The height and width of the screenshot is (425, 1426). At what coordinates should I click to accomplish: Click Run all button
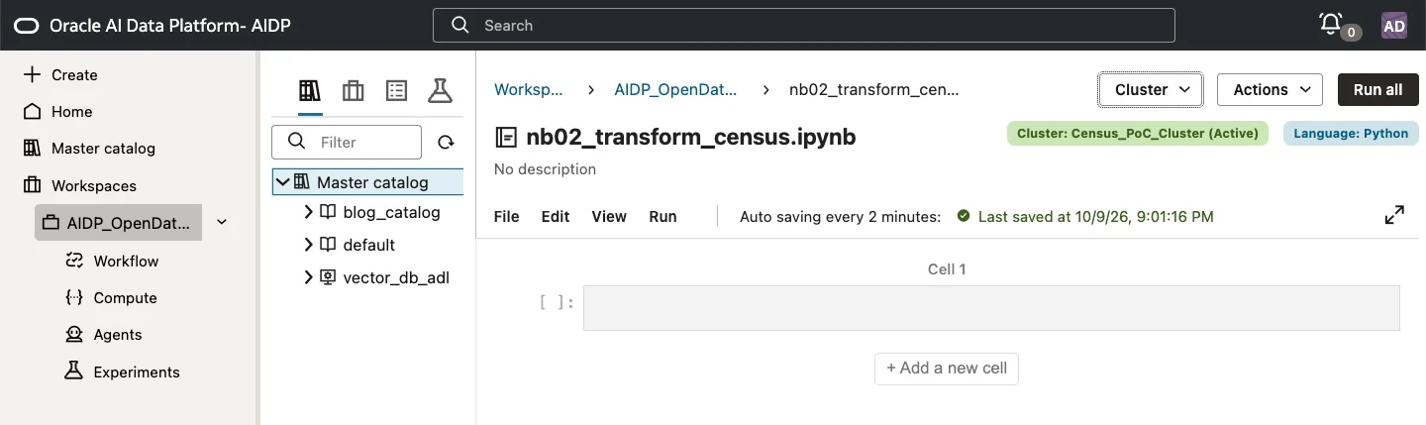point(1377,89)
